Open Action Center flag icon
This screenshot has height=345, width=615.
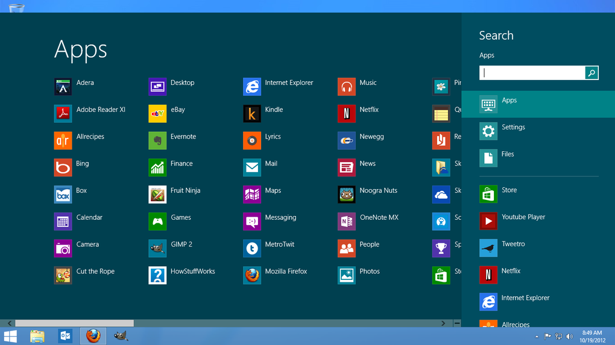[x=547, y=337]
